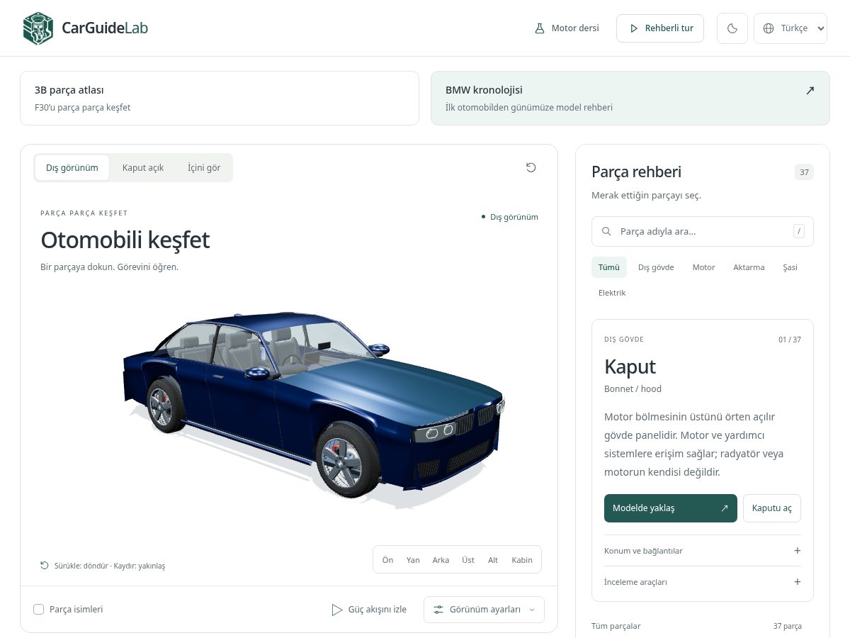The image size is (850, 638).
Task: Switch to the İçini gör tab
Action: pos(204,168)
